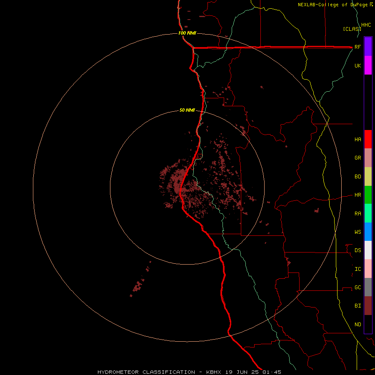
Task: Click the UK magenta legend swatch
Action: pyautogui.click(x=368, y=65)
